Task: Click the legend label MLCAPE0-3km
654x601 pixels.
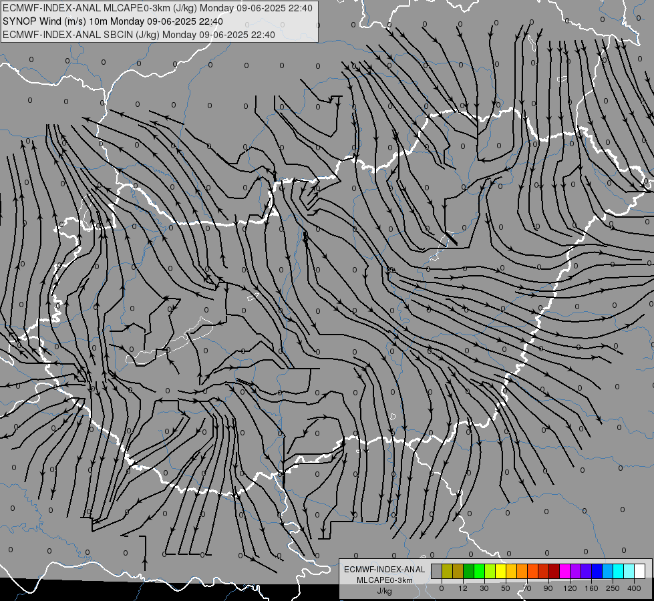Action: pos(384,580)
